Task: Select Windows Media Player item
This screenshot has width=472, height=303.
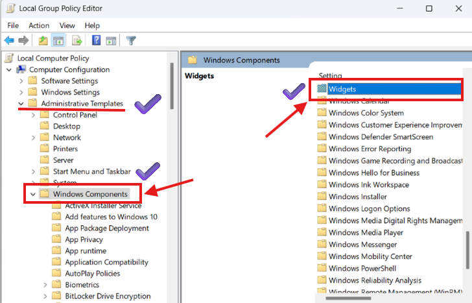Action: pos(360,232)
